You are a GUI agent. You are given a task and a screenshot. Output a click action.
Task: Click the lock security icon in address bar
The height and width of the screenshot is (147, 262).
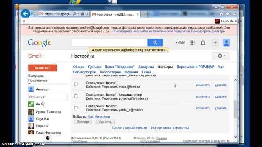click(83, 14)
